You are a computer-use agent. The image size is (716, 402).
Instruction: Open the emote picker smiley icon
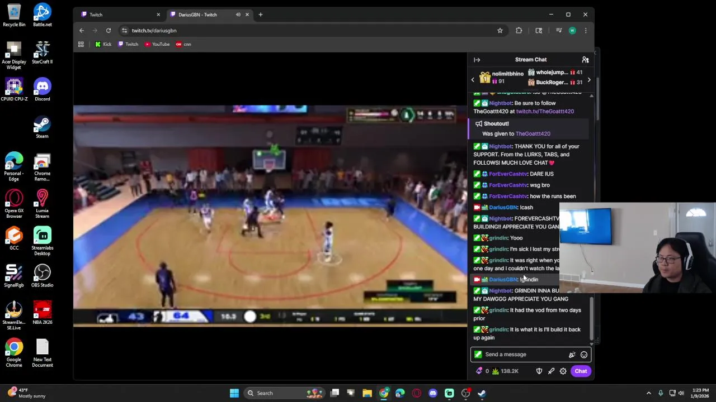coord(583,355)
